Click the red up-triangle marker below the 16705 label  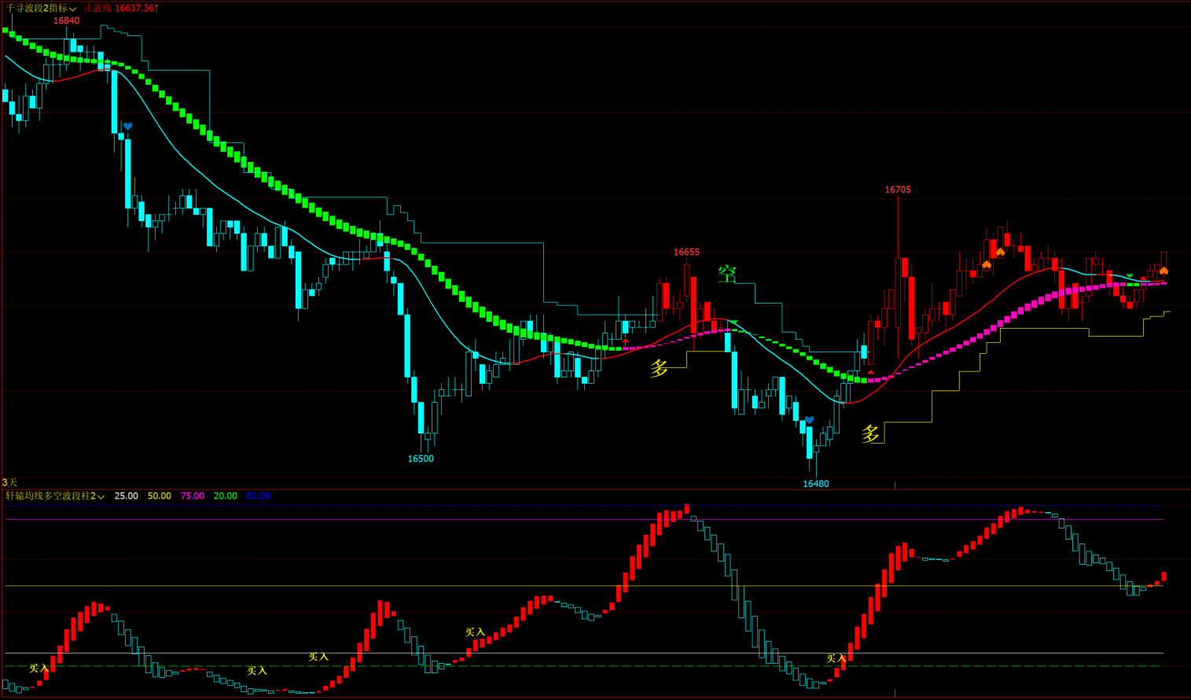tap(871, 372)
